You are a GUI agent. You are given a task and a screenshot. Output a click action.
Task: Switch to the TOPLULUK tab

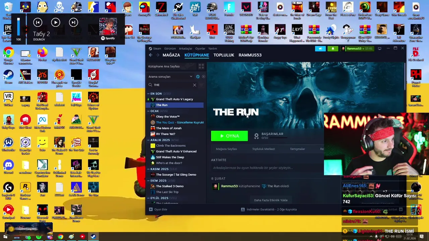click(224, 55)
